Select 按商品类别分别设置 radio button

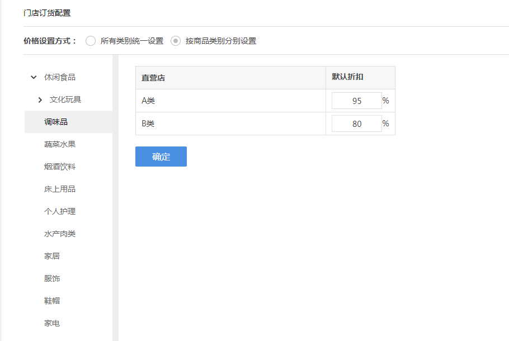176,41
